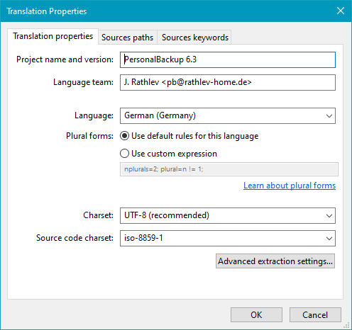Select the Translation properties tab

pyautogui.click(x=53, y=36)
